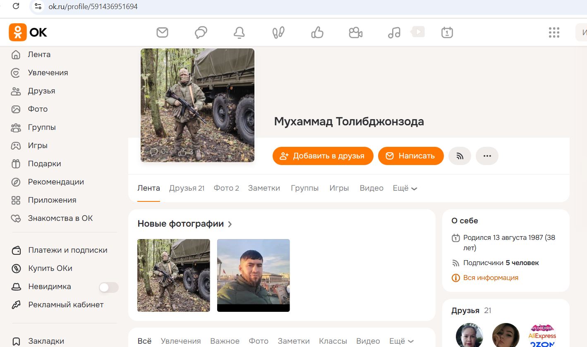Expand the Ещё dropdown in profile tabs
587x347 pixels.
tap(405, 188)
